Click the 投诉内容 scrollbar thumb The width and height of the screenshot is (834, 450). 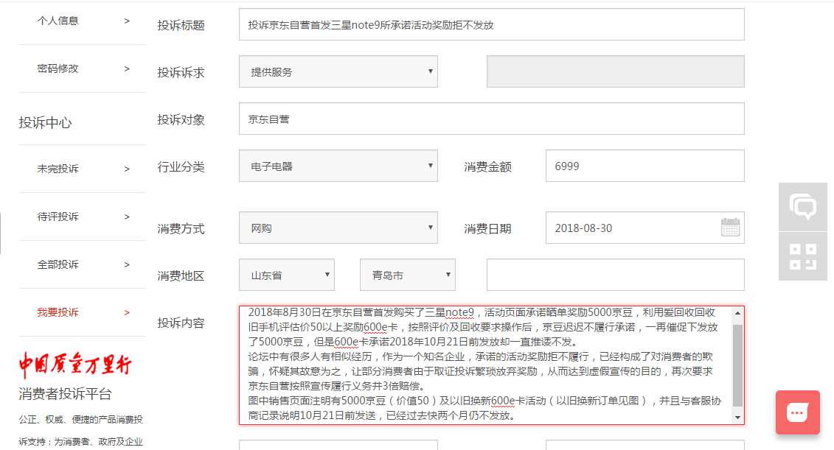[x=737, y=365]
